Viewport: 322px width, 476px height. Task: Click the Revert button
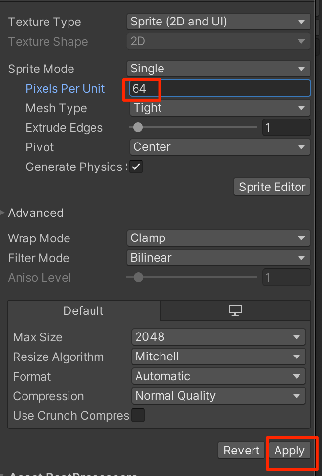241,451
